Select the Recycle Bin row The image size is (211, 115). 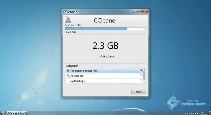tap(104, 76)
